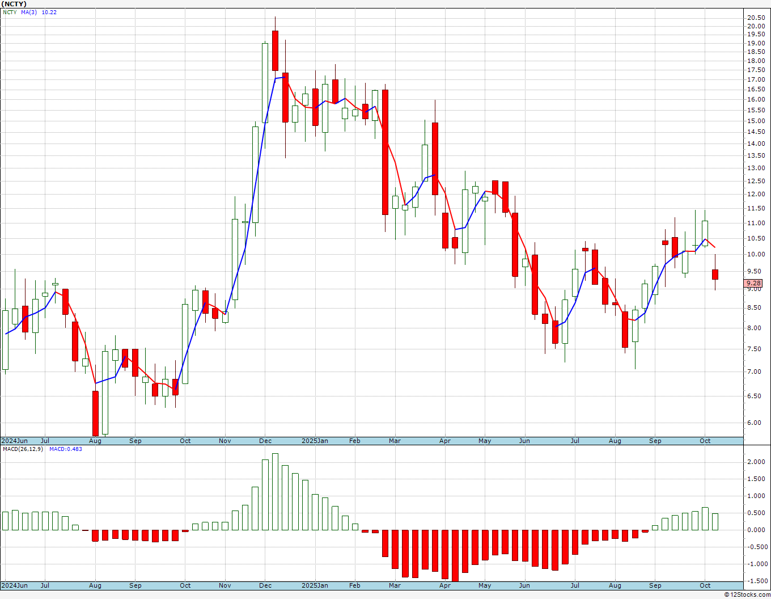Click 2025Jan on the MACD panel date axis

(x=315, y=585)
